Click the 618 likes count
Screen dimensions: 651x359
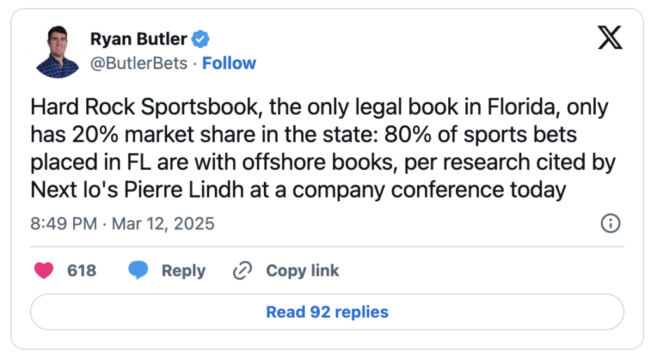coord(81,271)
